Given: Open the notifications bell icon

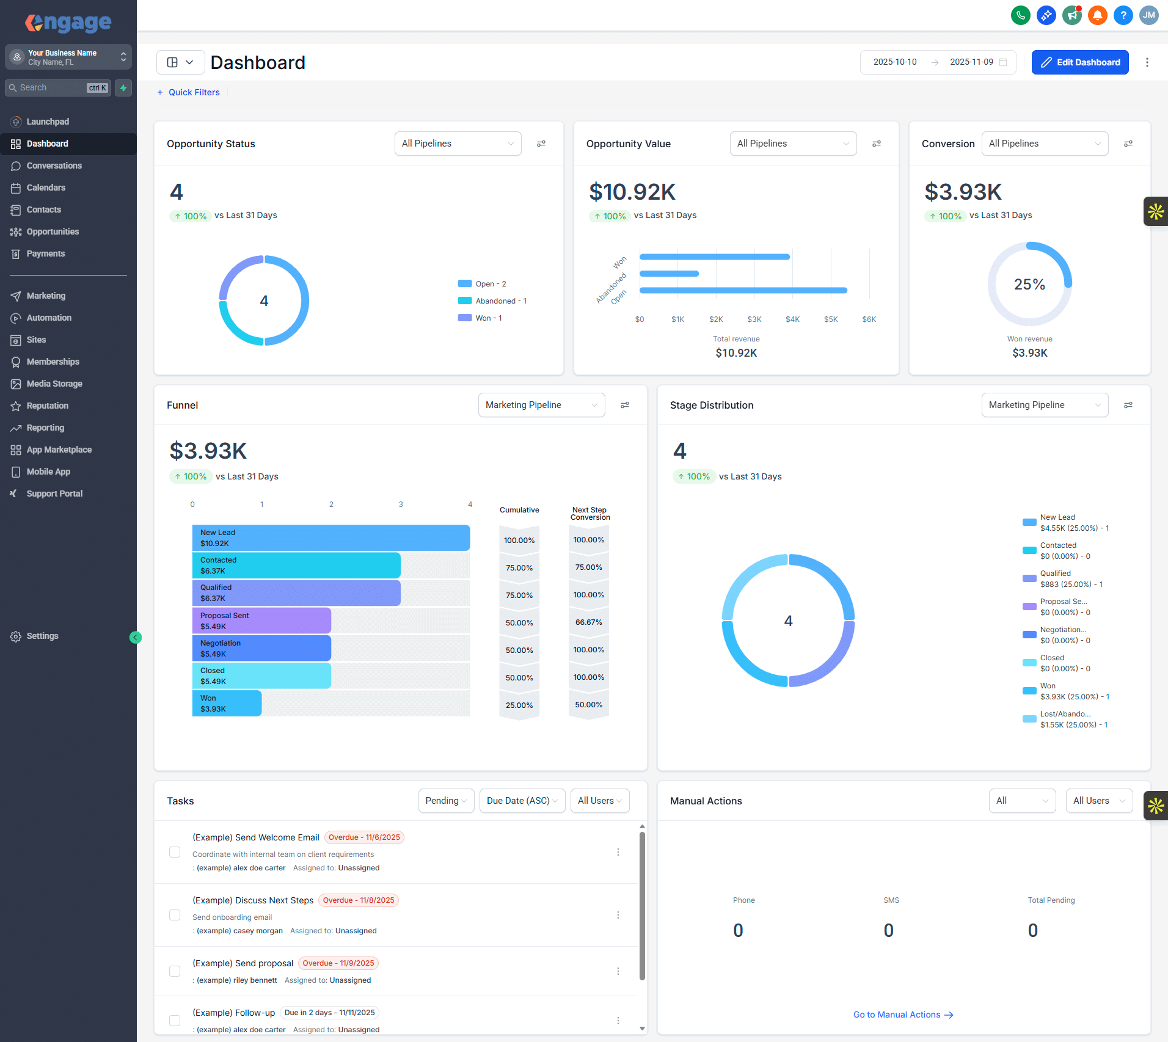Looking at the screenshot, I should (x=1097, y=15).
